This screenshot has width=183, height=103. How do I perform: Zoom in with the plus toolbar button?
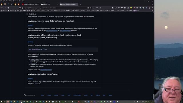[x=100, y=8]
